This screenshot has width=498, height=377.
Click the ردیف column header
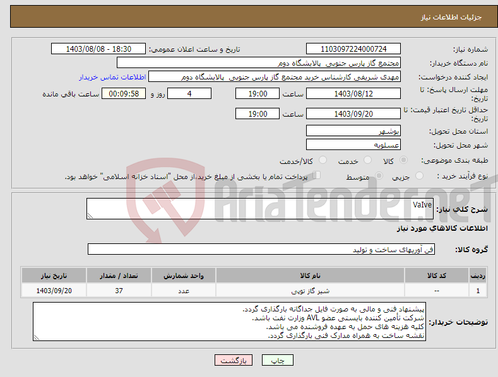(478, 275)
